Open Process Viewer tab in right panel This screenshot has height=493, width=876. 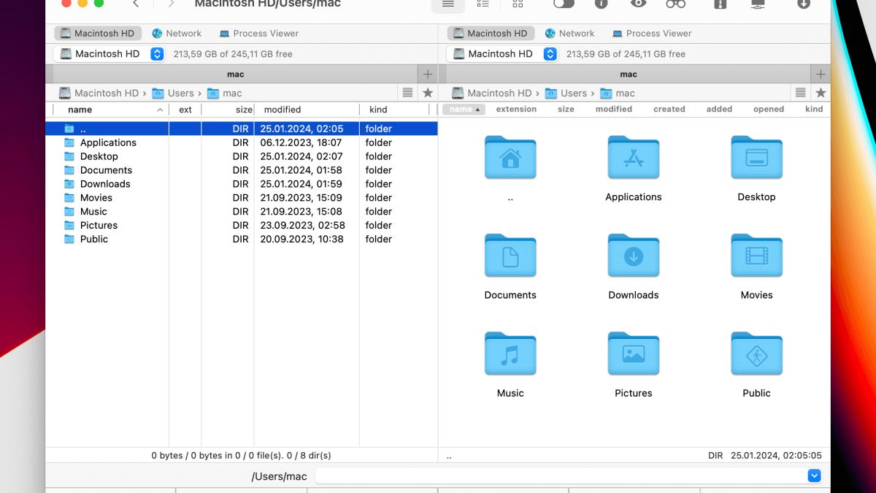tap(651, 34)
